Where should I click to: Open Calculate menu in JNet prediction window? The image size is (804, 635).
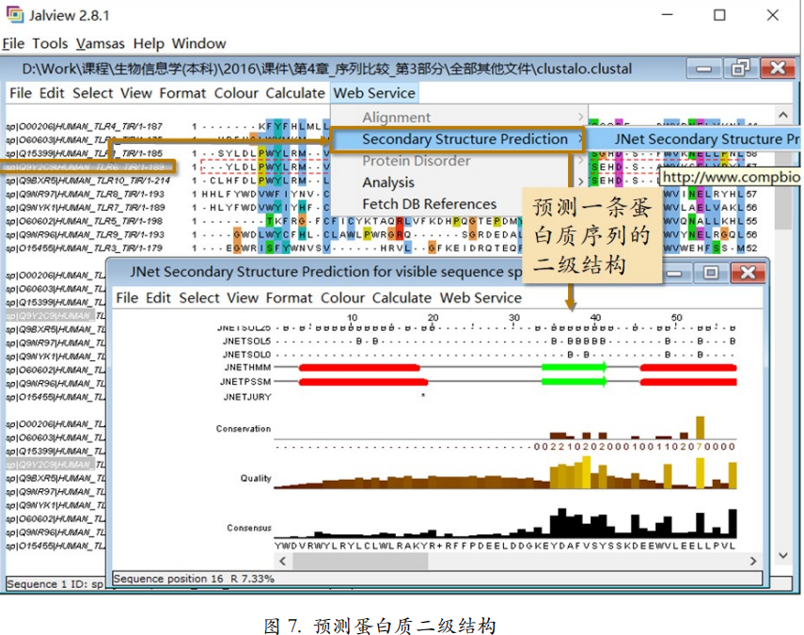(402, 297)
